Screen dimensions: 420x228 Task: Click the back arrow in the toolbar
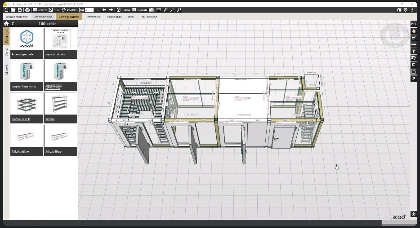point(104,9)
